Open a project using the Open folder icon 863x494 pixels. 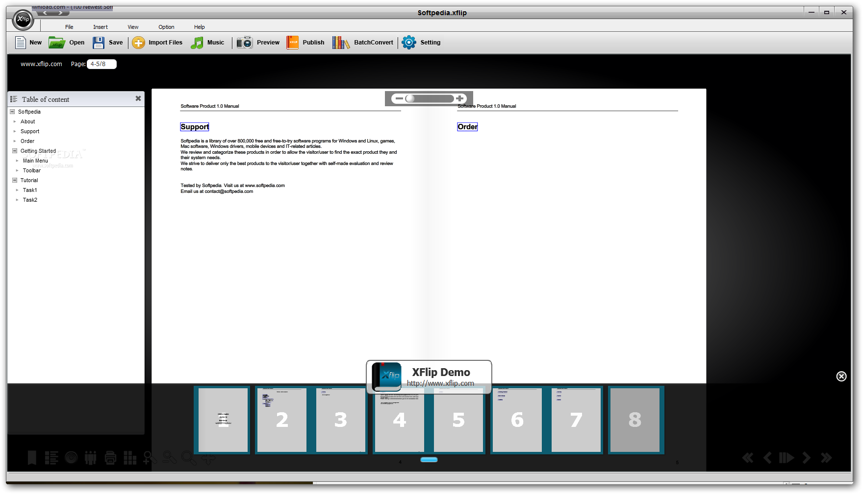[x=57, y=43]
